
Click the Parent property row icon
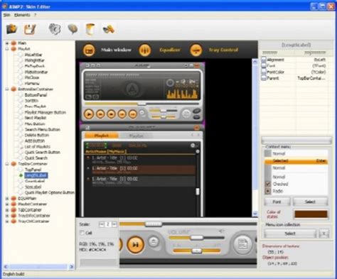pos(264,78)
